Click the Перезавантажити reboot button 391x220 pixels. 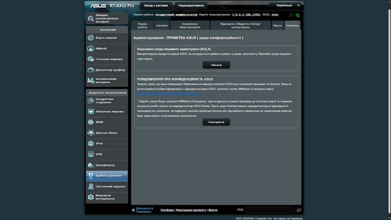click(x=191, y=5)
